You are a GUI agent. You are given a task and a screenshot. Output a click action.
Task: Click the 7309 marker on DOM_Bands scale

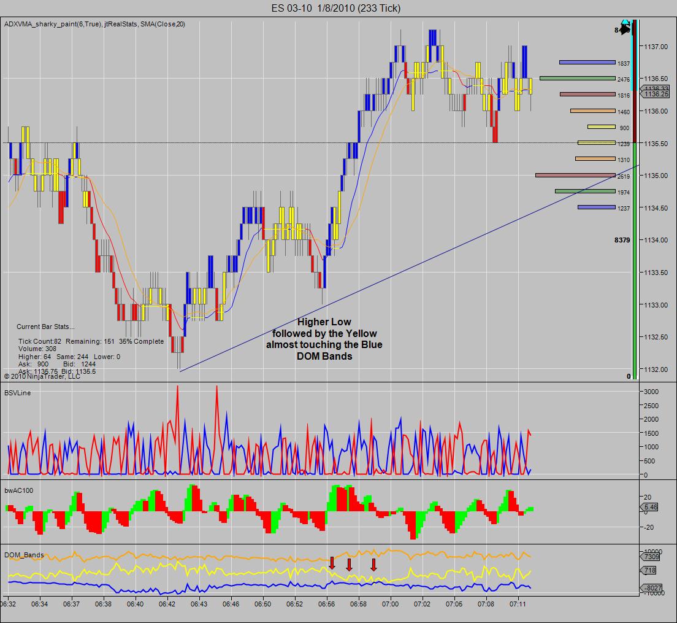coord(651,557)
